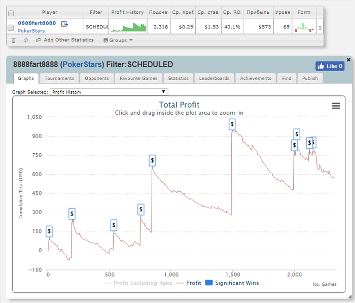This screenshot has width=355, height=303.
Task: Open the Find tab
Action: [x=287, y=78]
